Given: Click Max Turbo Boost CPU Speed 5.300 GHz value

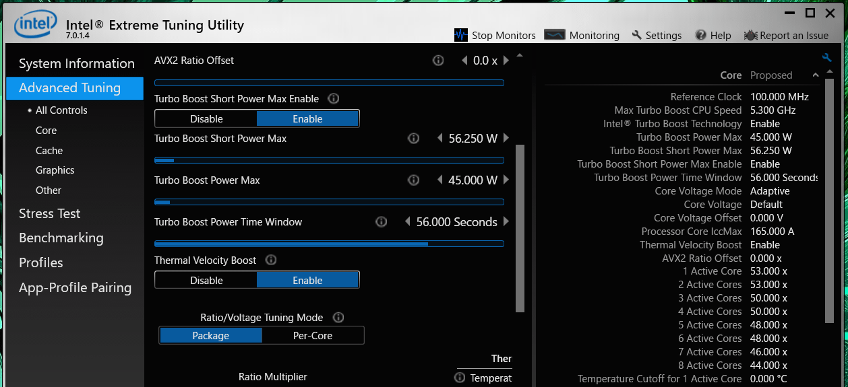Looking at the screenshot, I should [x=773, y=110].
